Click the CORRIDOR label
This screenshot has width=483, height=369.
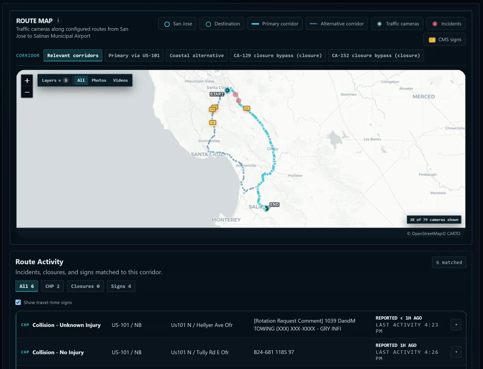coord(28,55)
